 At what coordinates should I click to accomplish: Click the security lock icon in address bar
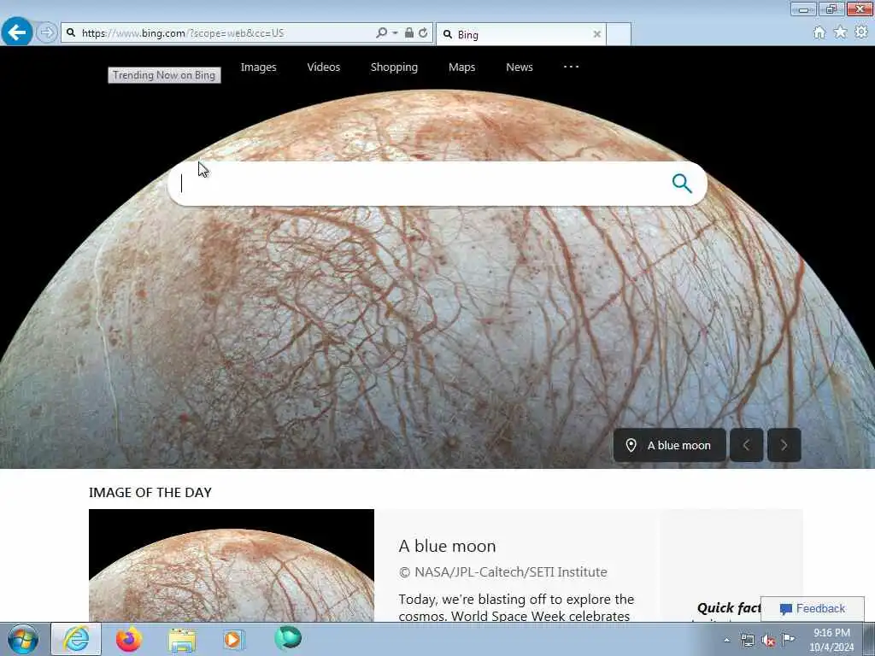pos(409,33)
